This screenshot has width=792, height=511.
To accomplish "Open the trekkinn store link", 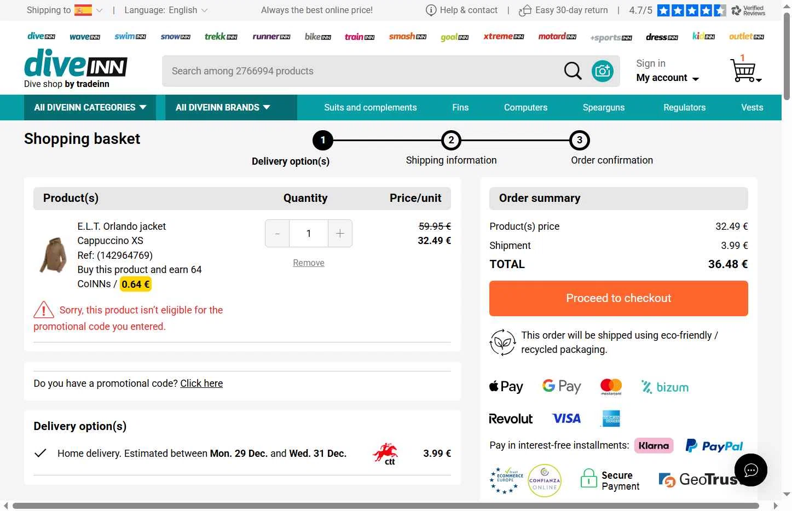I will pos(221,36).
